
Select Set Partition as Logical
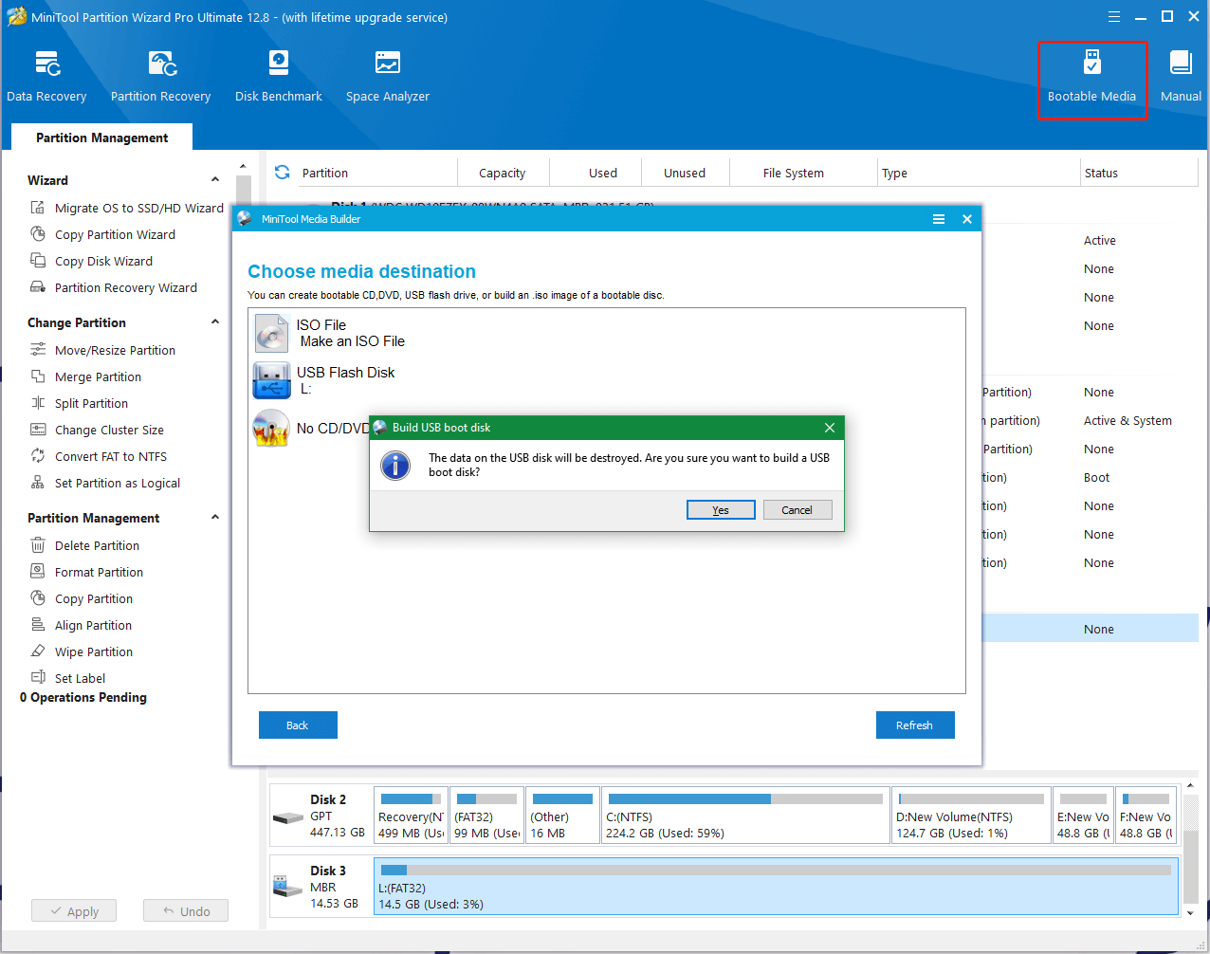pos(117,483)
